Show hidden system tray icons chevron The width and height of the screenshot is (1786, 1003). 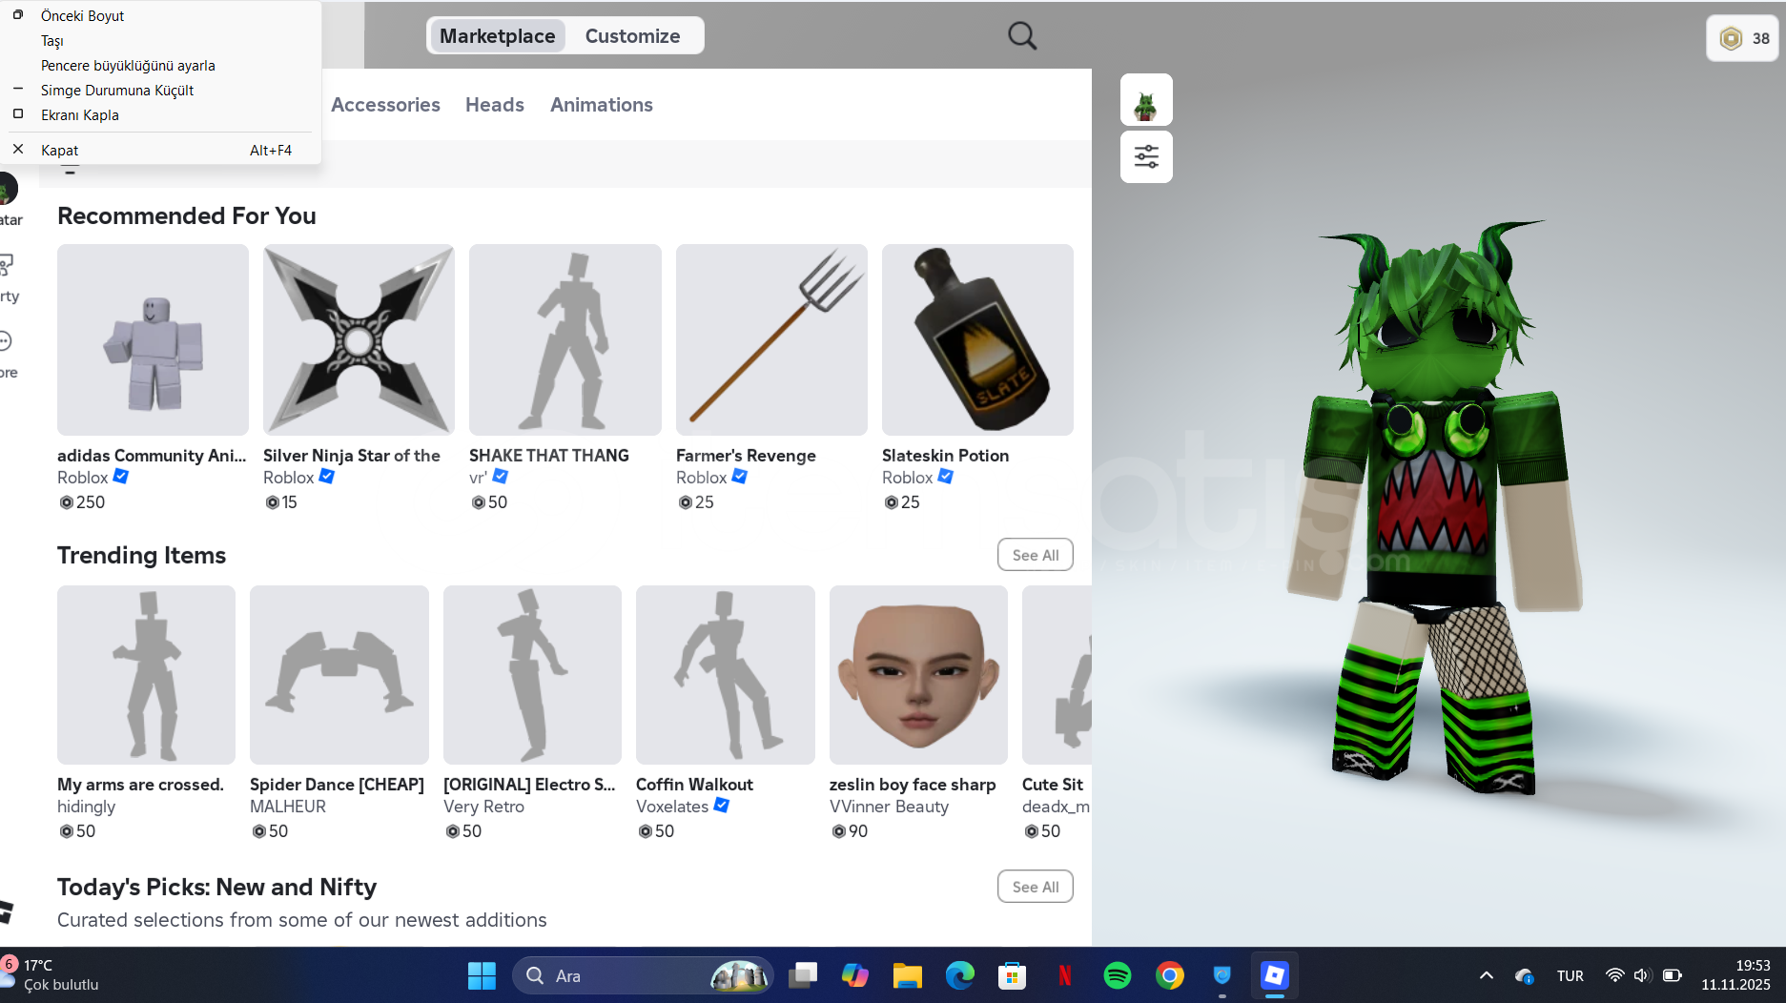point(1486,975)
